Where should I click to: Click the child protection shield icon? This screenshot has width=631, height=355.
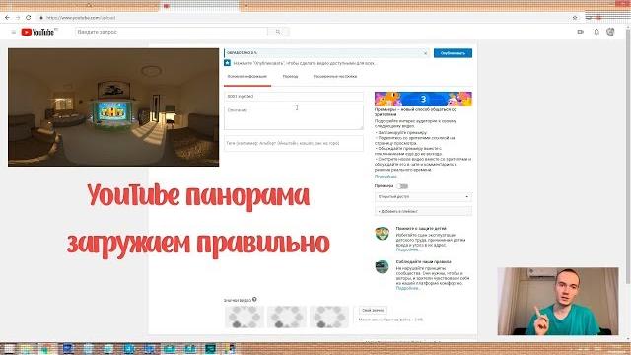tap(382, 233)
